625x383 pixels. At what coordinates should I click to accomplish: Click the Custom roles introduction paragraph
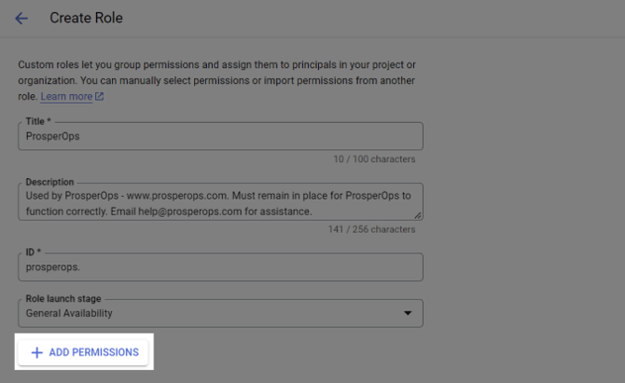(216, 80)
